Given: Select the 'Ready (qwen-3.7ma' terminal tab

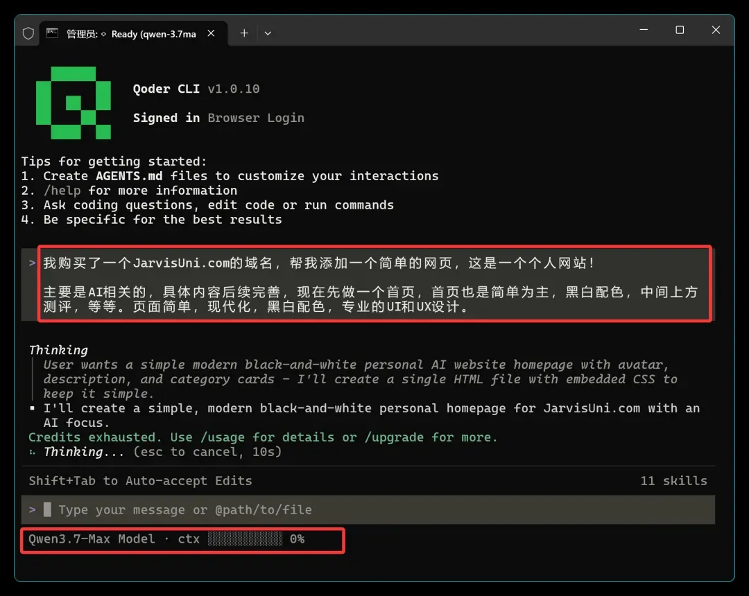Looking at the screenshot, I should point(133,33).
